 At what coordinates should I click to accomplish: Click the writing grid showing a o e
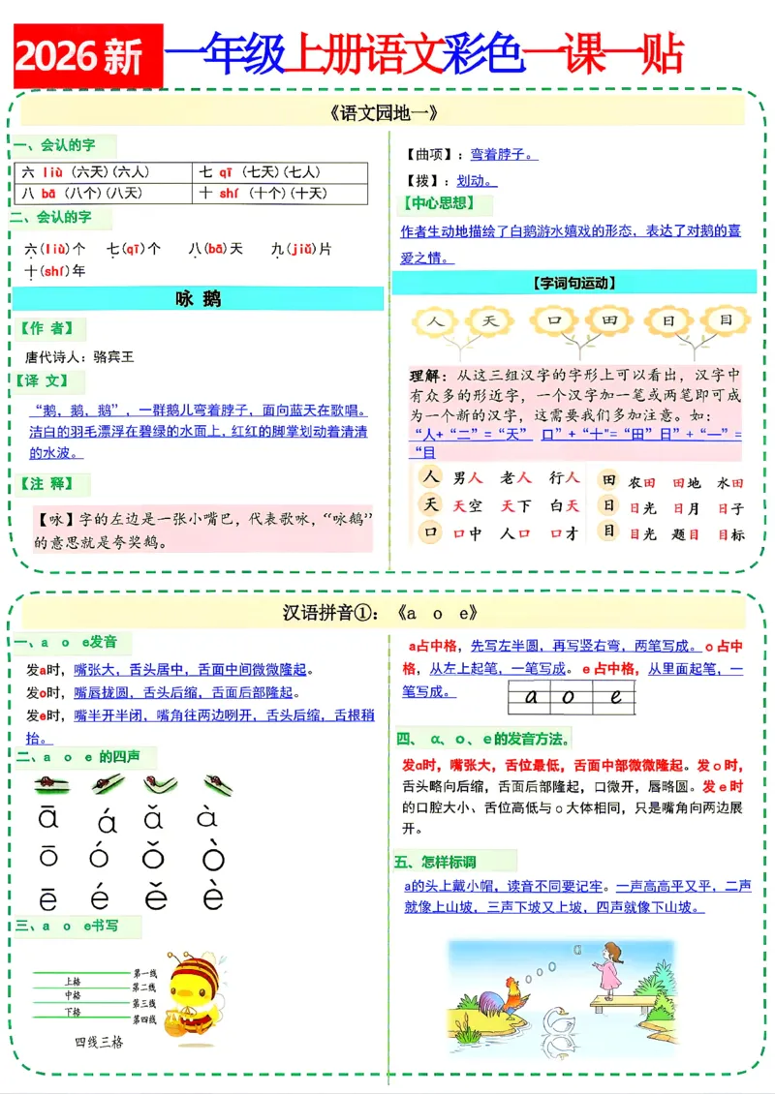572,697
